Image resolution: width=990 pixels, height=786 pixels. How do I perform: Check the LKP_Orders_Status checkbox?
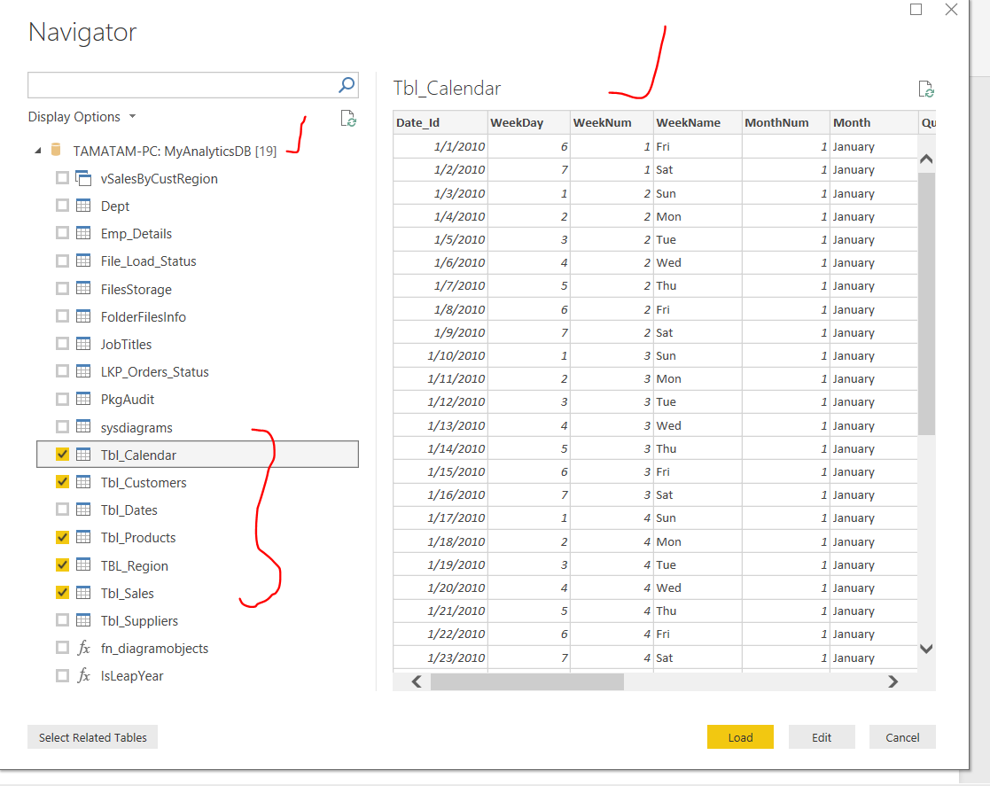(x=61, y=371)
